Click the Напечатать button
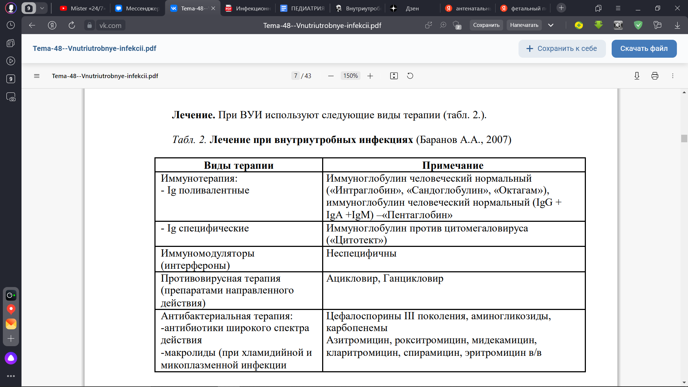The height and width of the screenshot is (387, 688). pos(524,25)
